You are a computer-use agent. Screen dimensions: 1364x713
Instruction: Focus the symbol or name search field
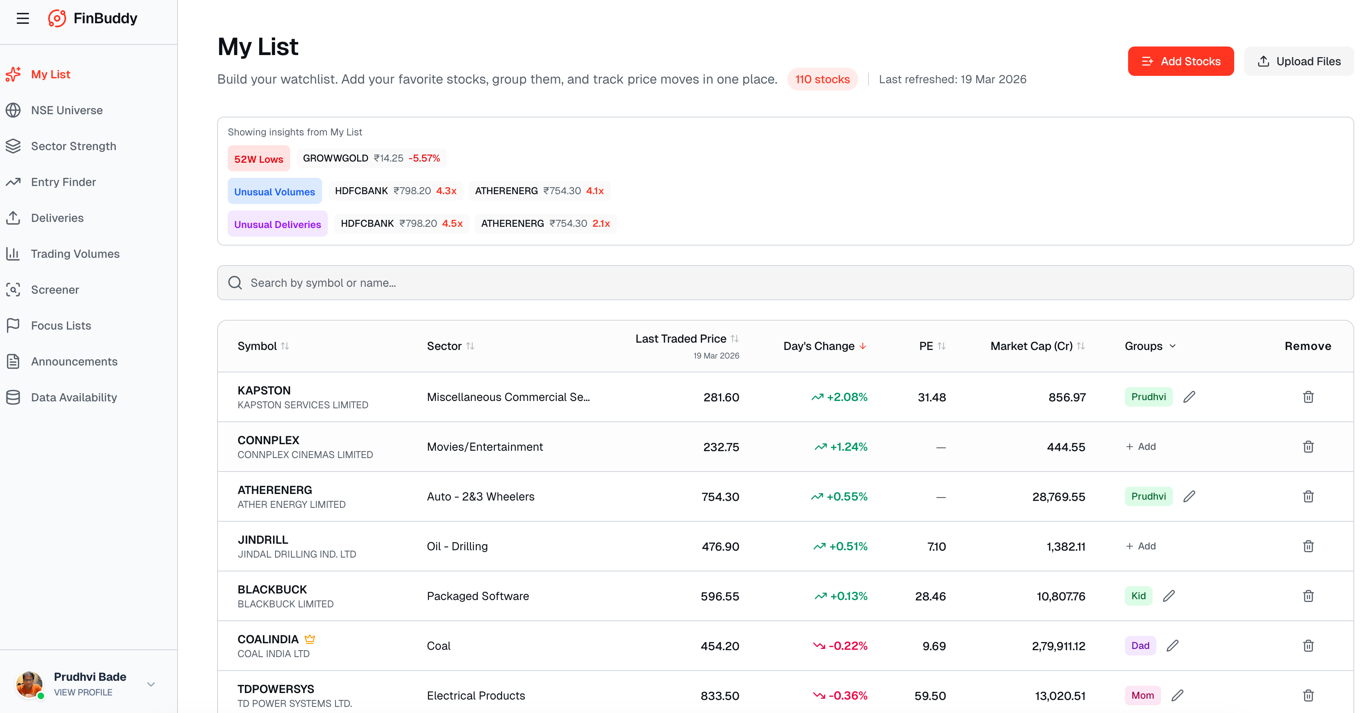785,283
